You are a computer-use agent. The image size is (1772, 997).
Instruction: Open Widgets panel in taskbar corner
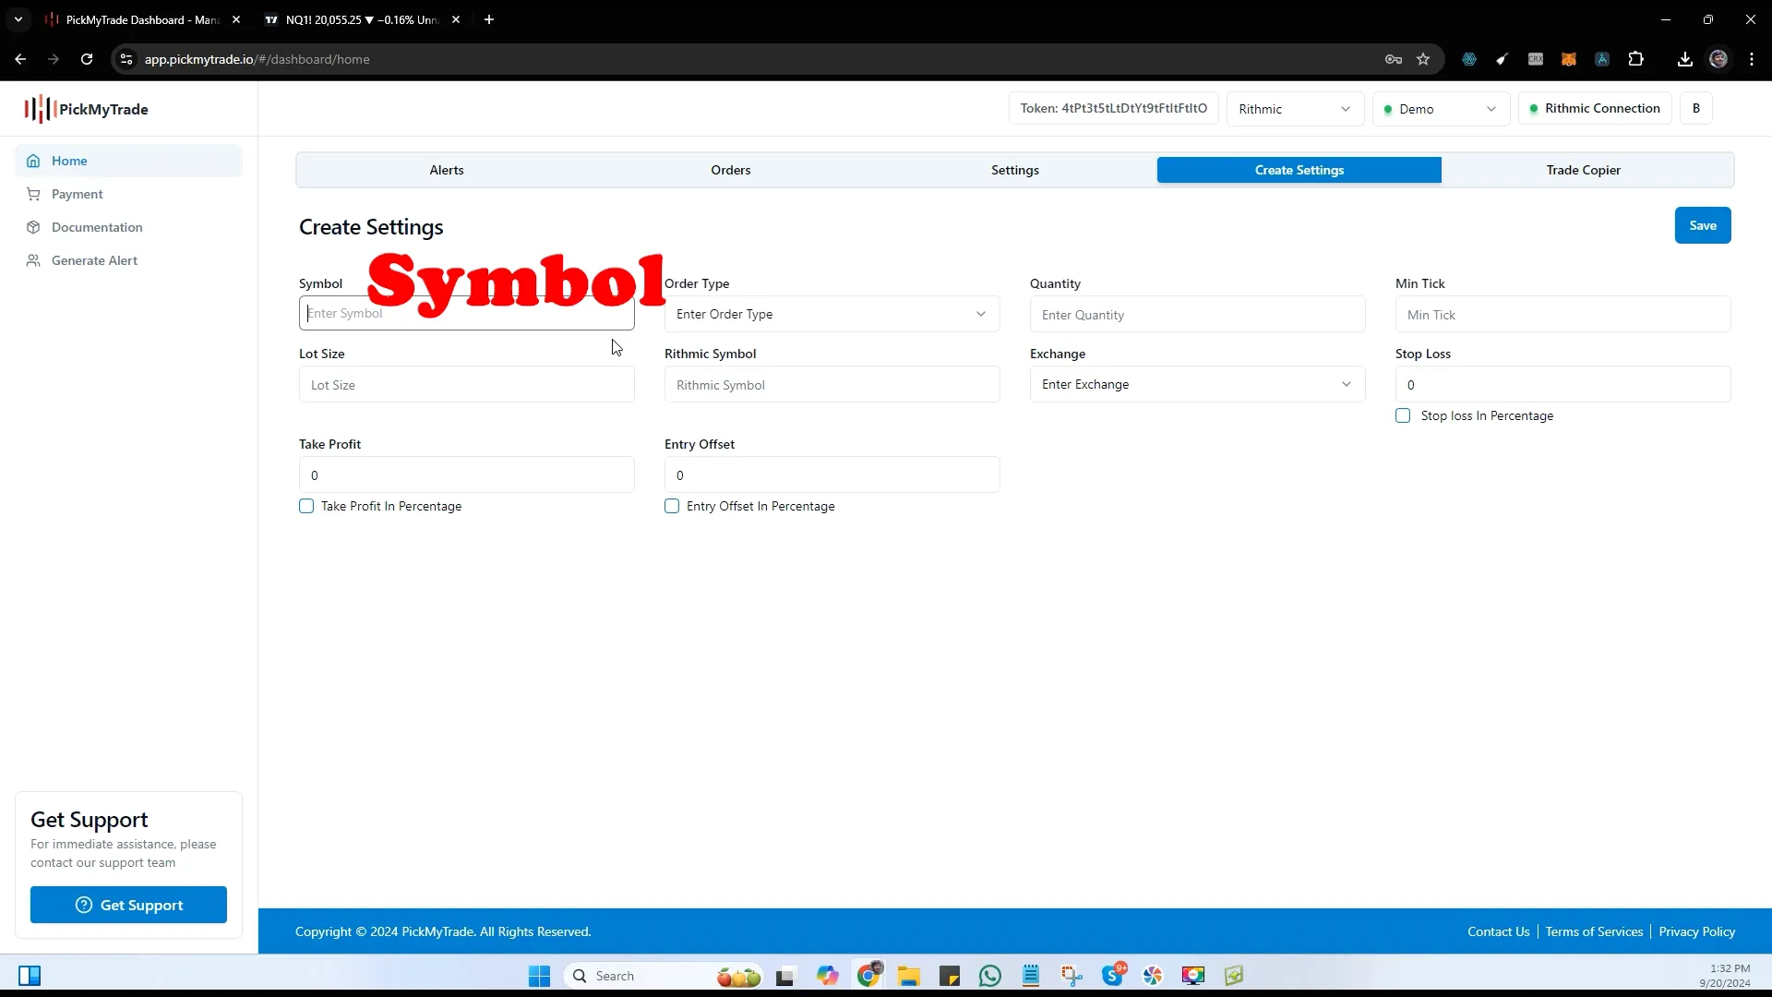tap(30, 976)
